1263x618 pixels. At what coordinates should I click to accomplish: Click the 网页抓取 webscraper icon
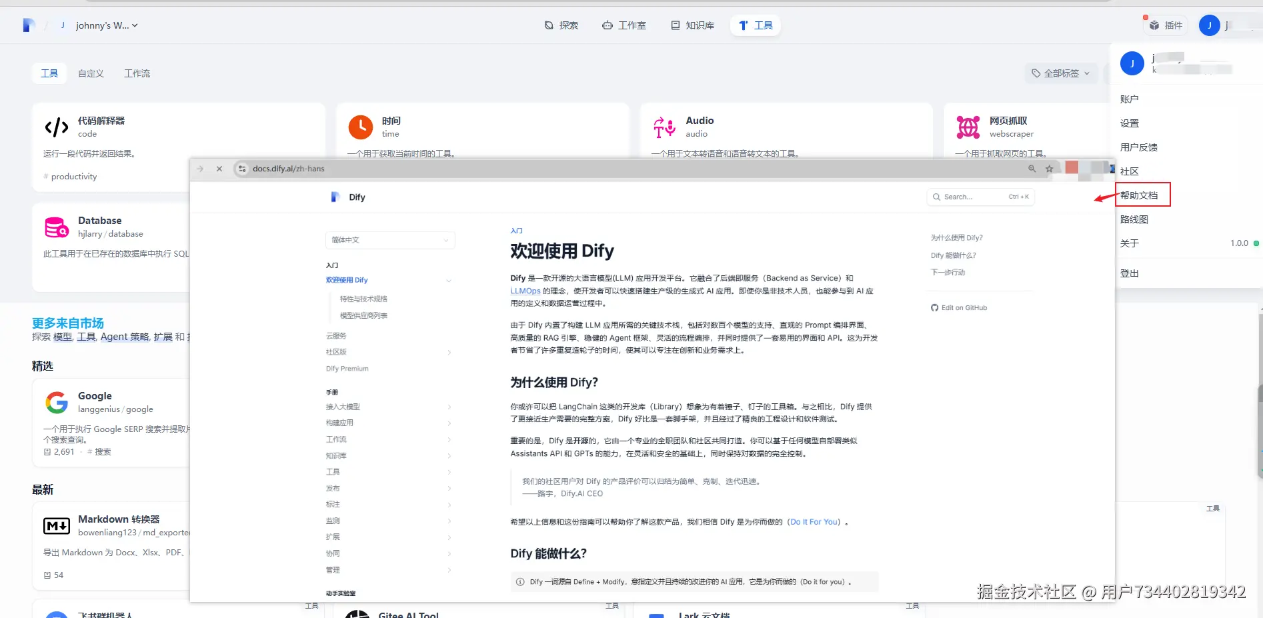(968, 127)
